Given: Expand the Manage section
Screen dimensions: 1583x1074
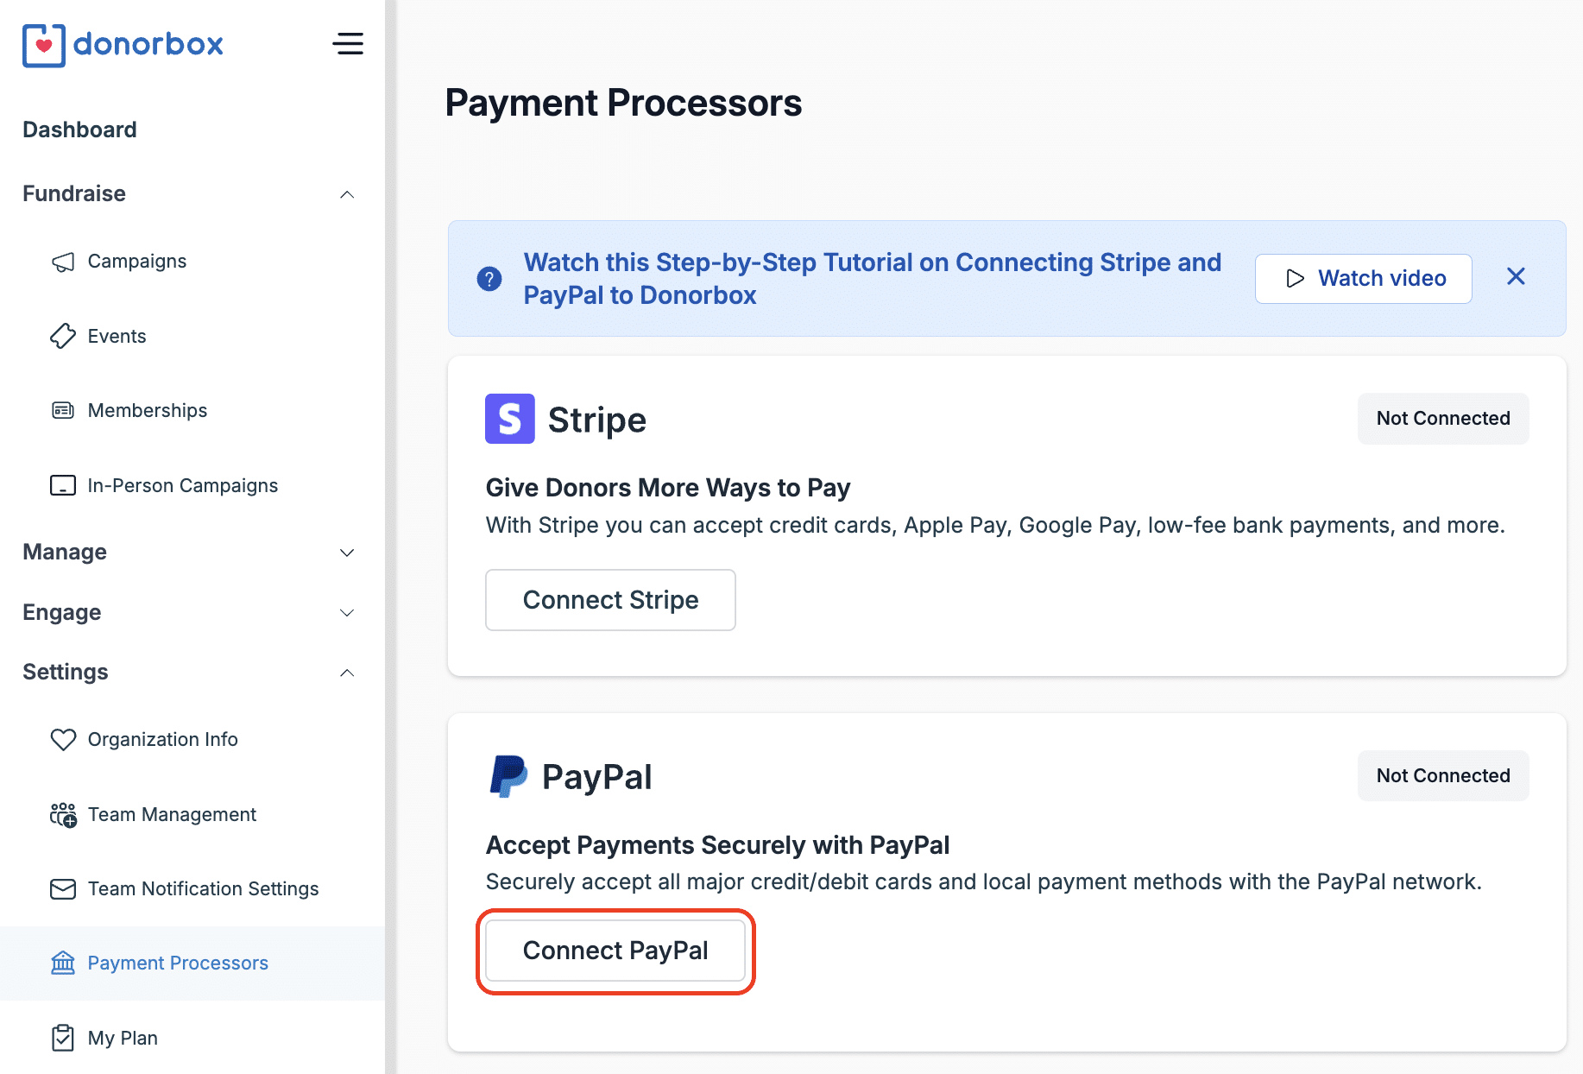Looking at the screenshot, I should [347, 553].
